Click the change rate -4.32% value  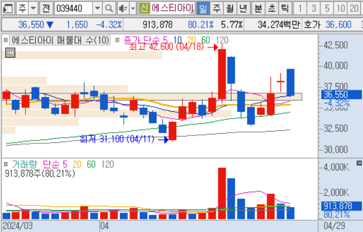coord(109,24)
